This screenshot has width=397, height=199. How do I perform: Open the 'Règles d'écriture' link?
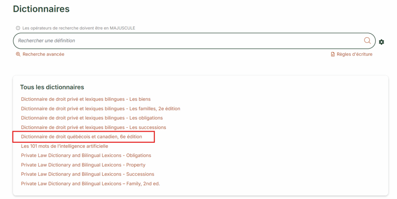click(354, 54)
